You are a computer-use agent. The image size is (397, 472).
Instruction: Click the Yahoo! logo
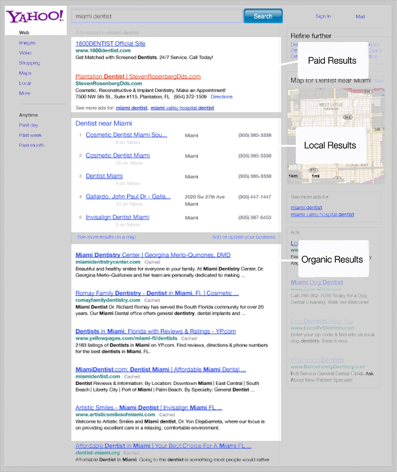point(35,16)
